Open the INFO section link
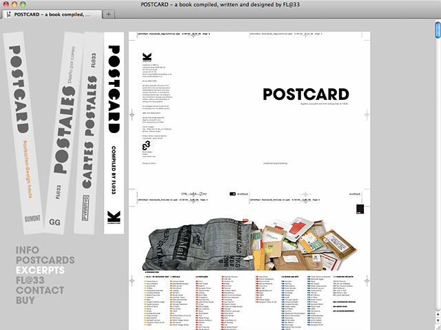Viewport: 441px width, 330px height. point(28,250)
